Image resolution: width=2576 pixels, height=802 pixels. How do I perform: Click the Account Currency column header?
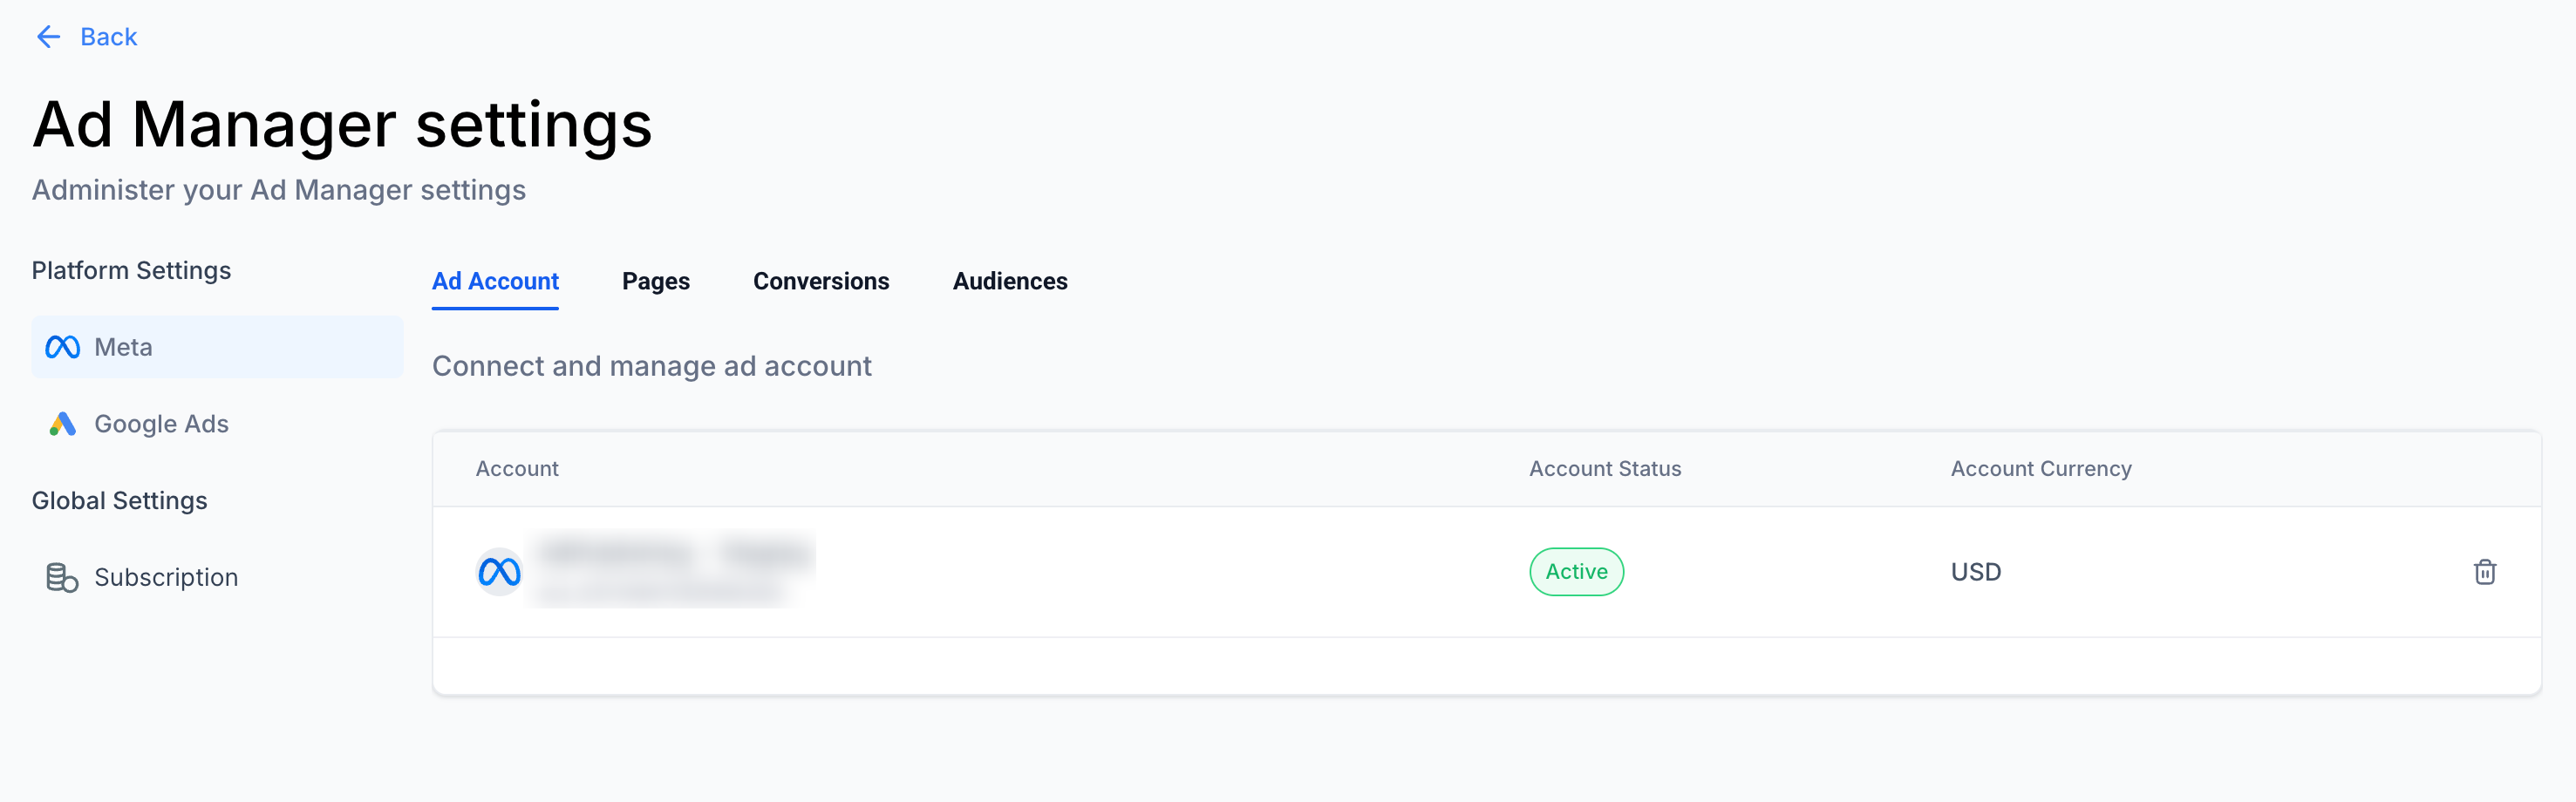click(2040, 469)
